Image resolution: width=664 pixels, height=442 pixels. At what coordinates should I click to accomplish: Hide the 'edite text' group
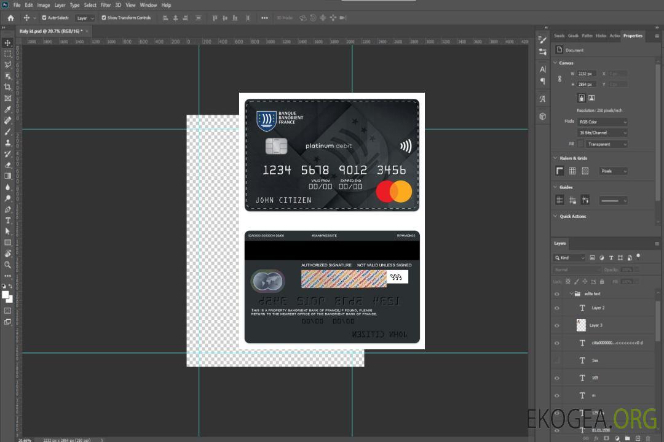pyautogui.click(x=557, y=294)
